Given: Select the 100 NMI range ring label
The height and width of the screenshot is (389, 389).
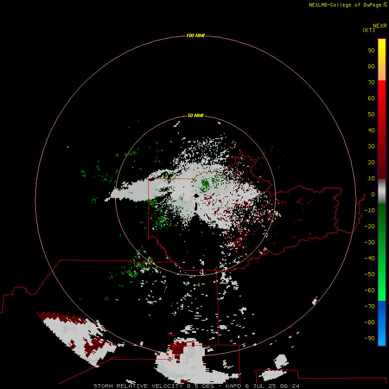Looking at the screenshot, I should (x=195, y=35).
